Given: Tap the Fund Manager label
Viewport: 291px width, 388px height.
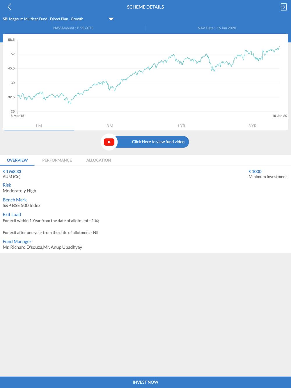Looking at the screenshot, I should point(17,241).
